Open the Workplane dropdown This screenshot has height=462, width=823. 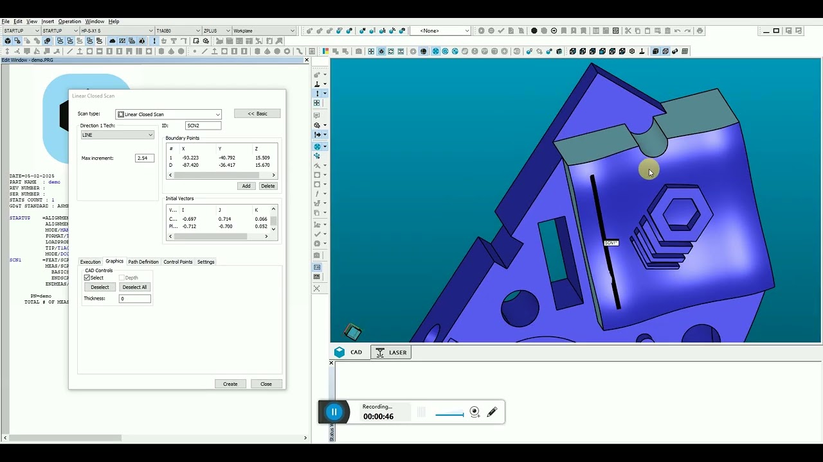click(264, 31)
